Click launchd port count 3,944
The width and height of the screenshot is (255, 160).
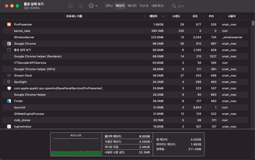197,107
